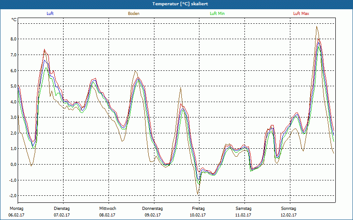Select the 'Montag' day label

[16, 208]
